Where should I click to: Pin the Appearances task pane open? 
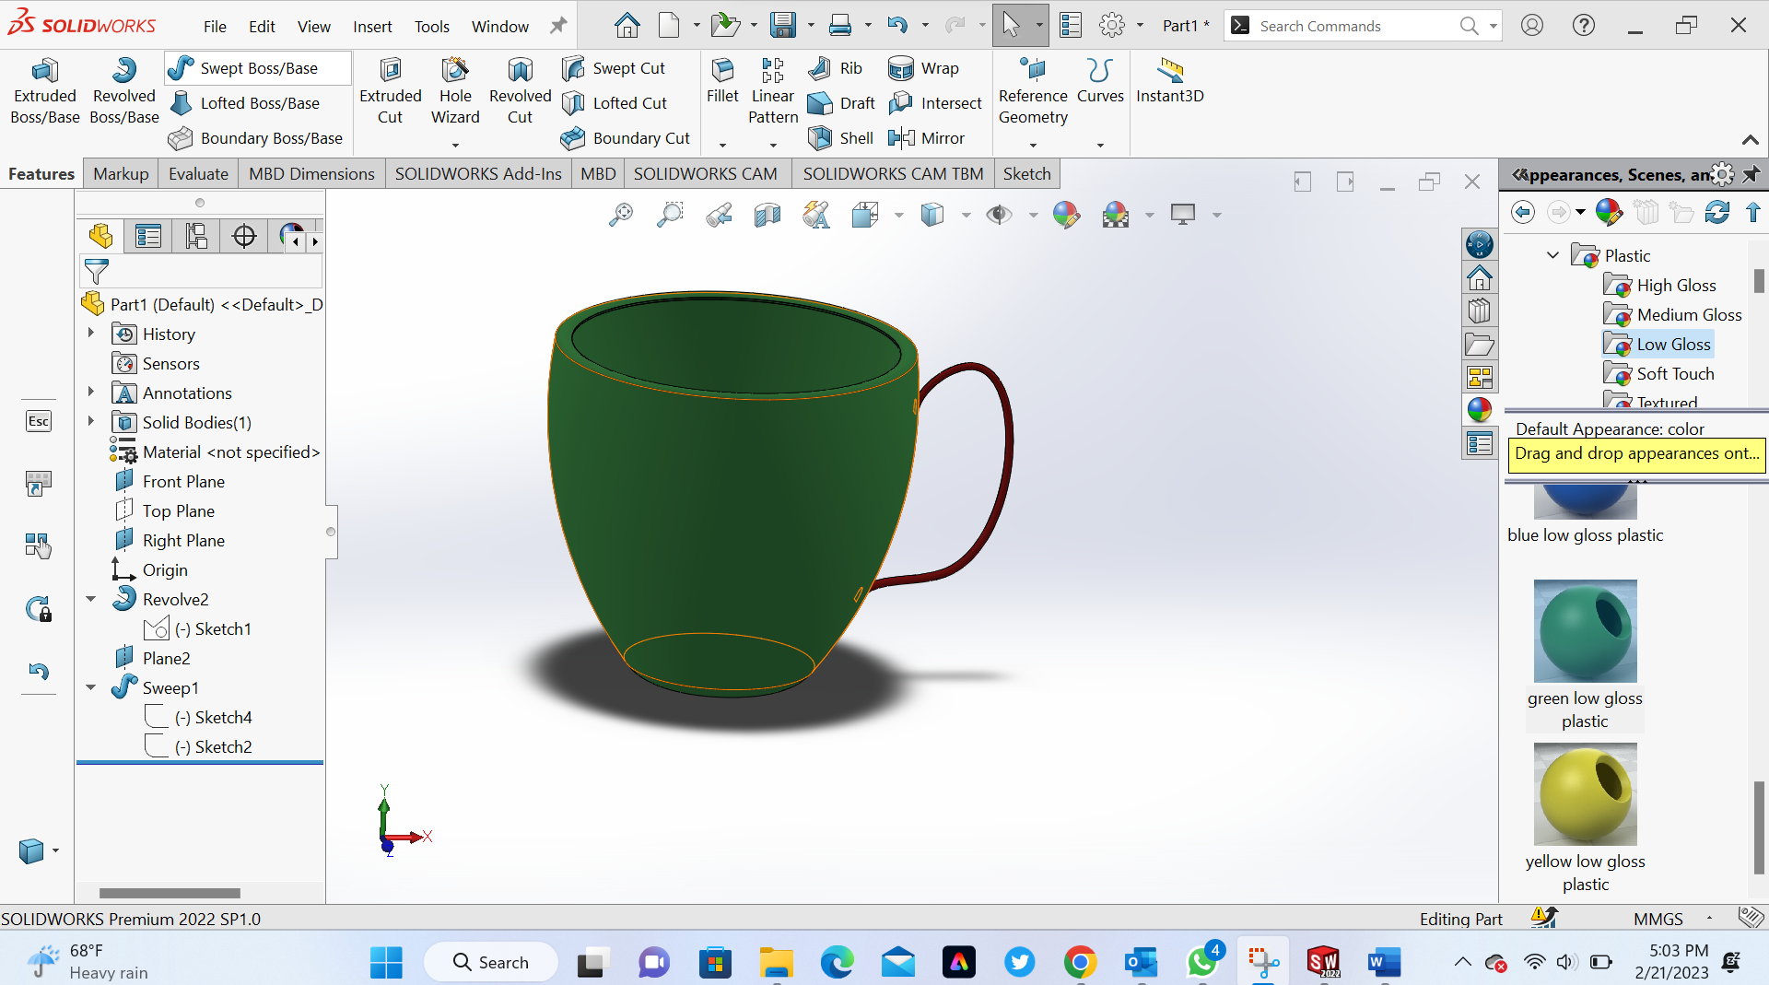[1751, 174]
